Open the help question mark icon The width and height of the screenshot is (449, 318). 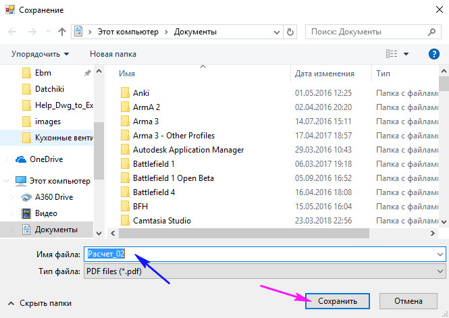coord(434,54)
